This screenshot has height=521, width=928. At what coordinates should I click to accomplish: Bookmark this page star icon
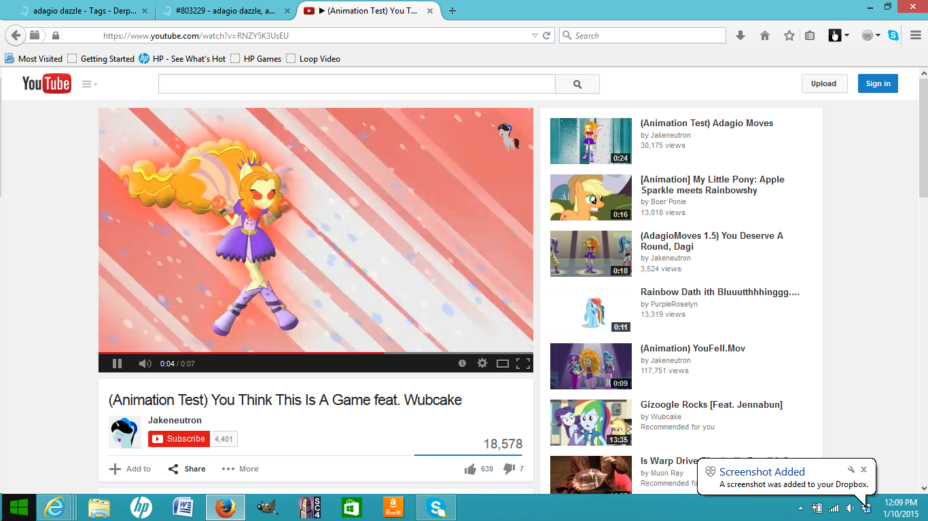[x=789, y=36]
